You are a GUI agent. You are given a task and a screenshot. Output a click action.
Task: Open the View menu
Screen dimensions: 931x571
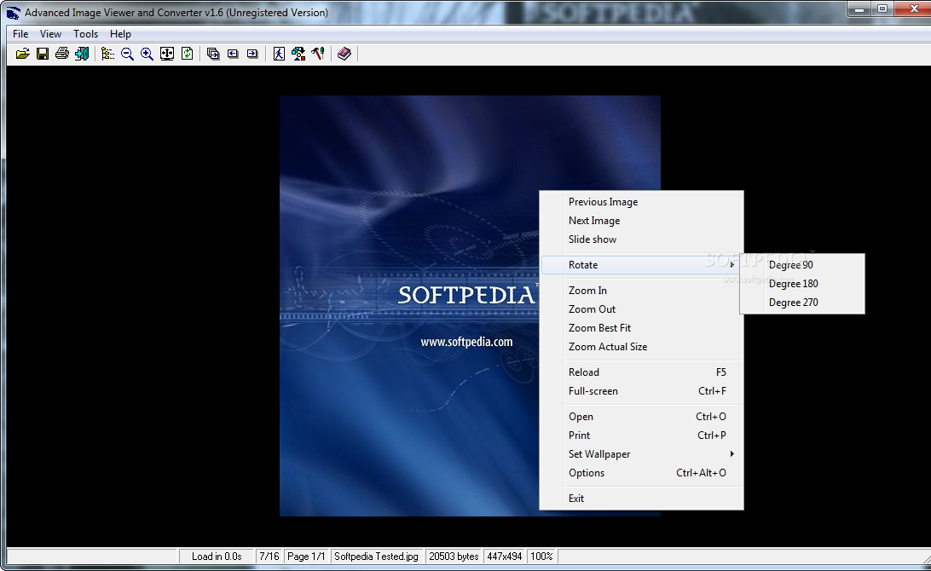coord(50,34)
